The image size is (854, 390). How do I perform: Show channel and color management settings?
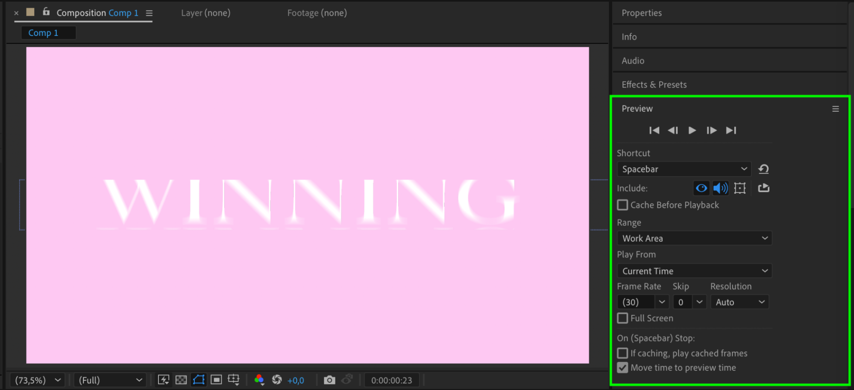[259, 380]
